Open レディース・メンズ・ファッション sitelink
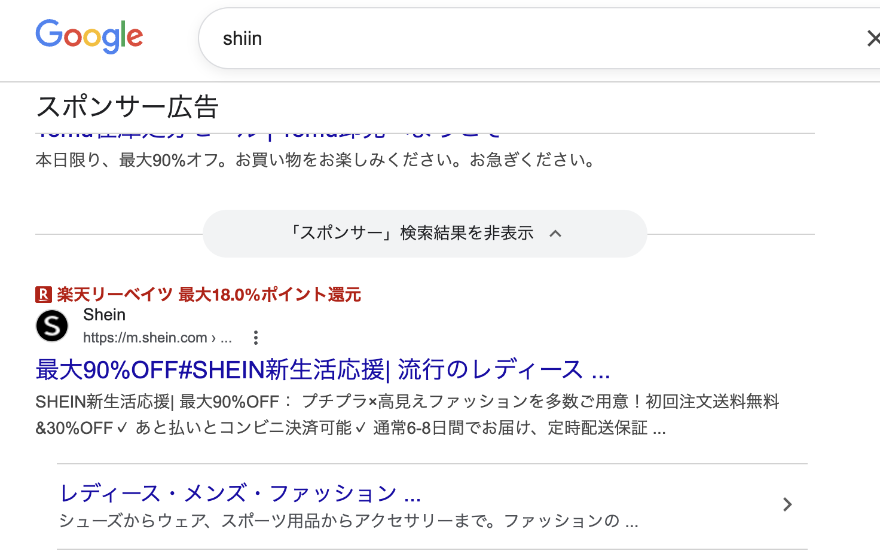This screenshot has height=557, width=880. tap(240, 494)
